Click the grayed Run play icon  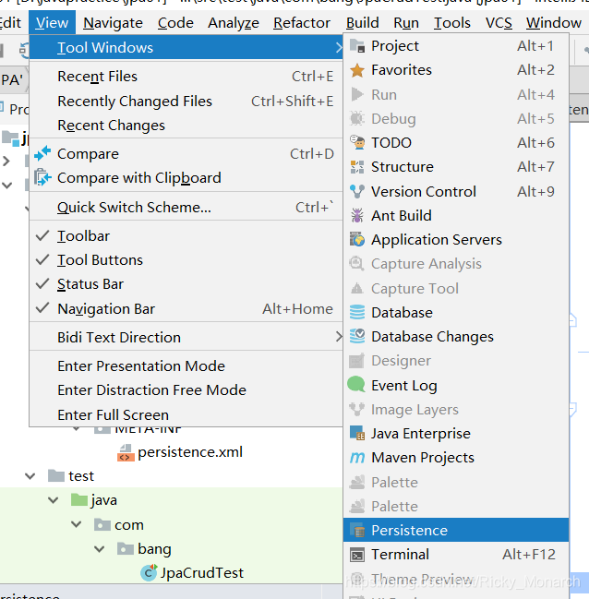click(357, 94)
